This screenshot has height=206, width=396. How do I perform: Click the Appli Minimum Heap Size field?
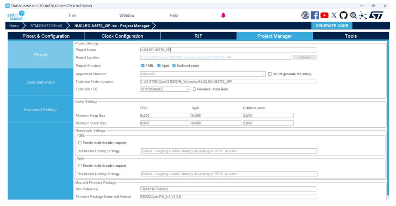(x=216, y=116)
